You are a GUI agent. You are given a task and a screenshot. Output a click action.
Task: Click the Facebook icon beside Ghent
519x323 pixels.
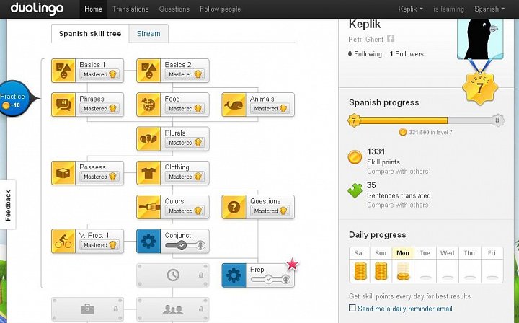coord(391,38)
